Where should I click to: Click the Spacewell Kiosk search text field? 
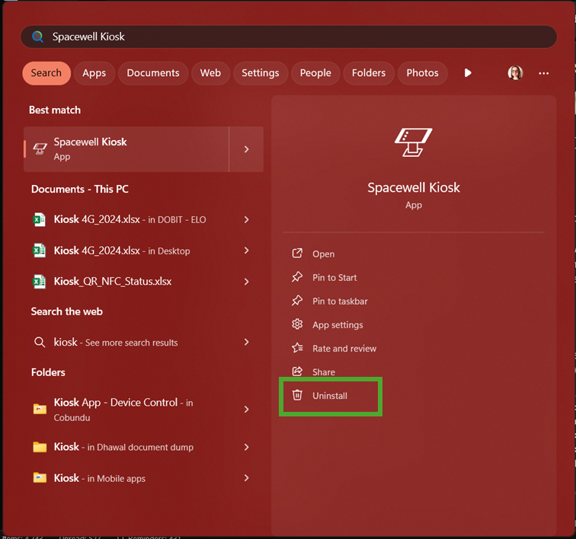288,37
